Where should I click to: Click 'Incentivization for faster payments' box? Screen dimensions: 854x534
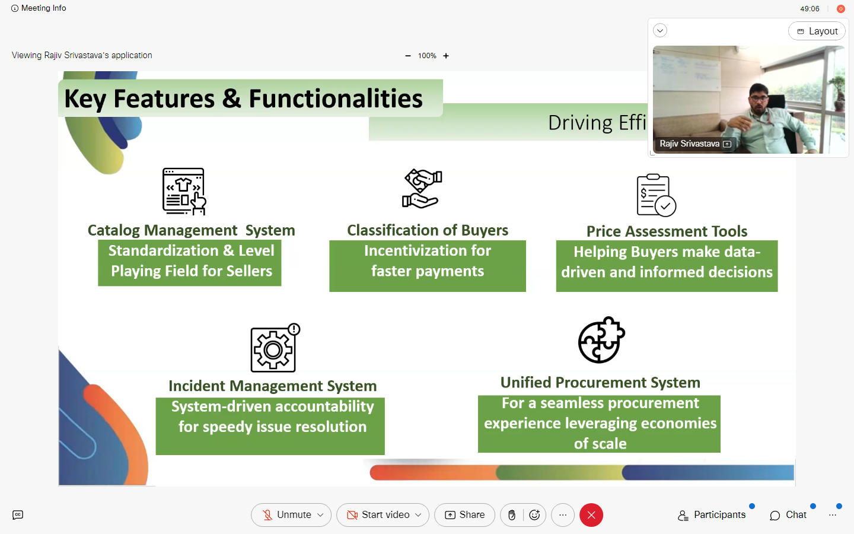(x=428, y=266)
